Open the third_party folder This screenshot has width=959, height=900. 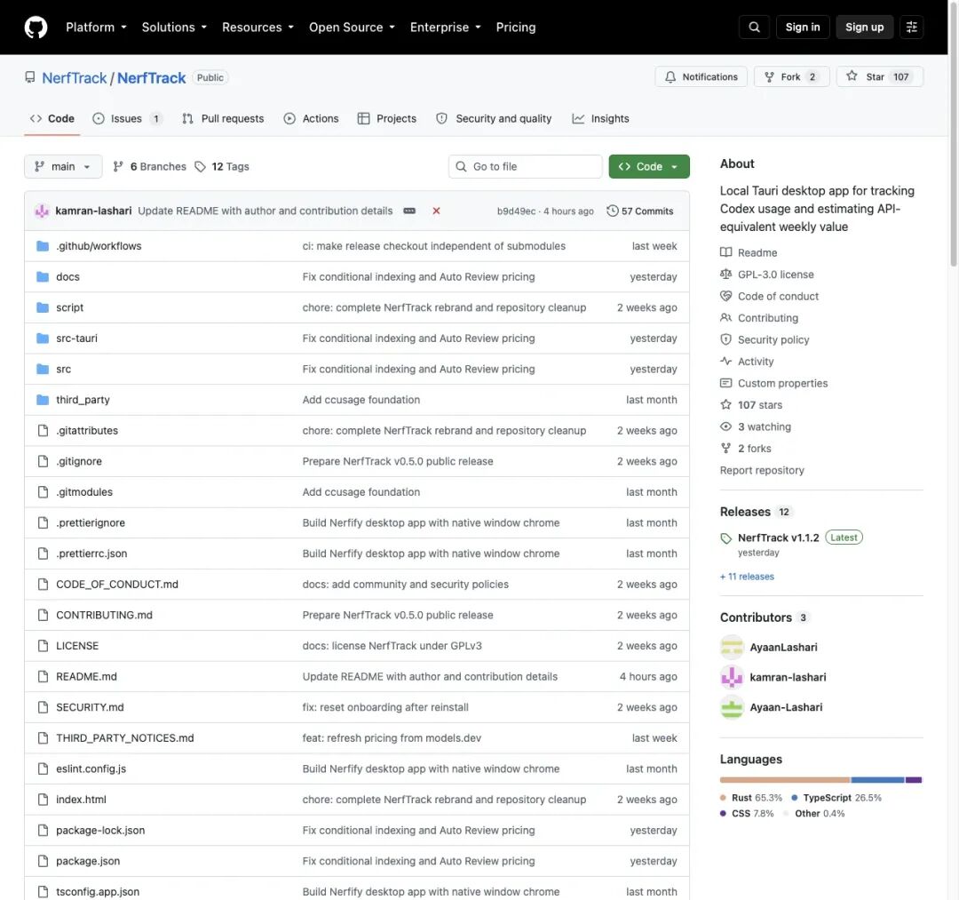[83, 400]
